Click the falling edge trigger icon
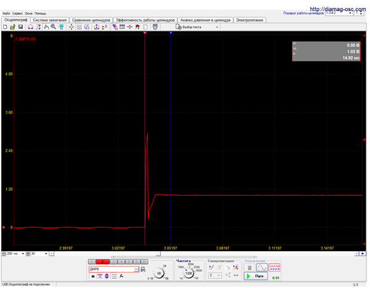This screenshot has height=288, width=370. point(228,267)
